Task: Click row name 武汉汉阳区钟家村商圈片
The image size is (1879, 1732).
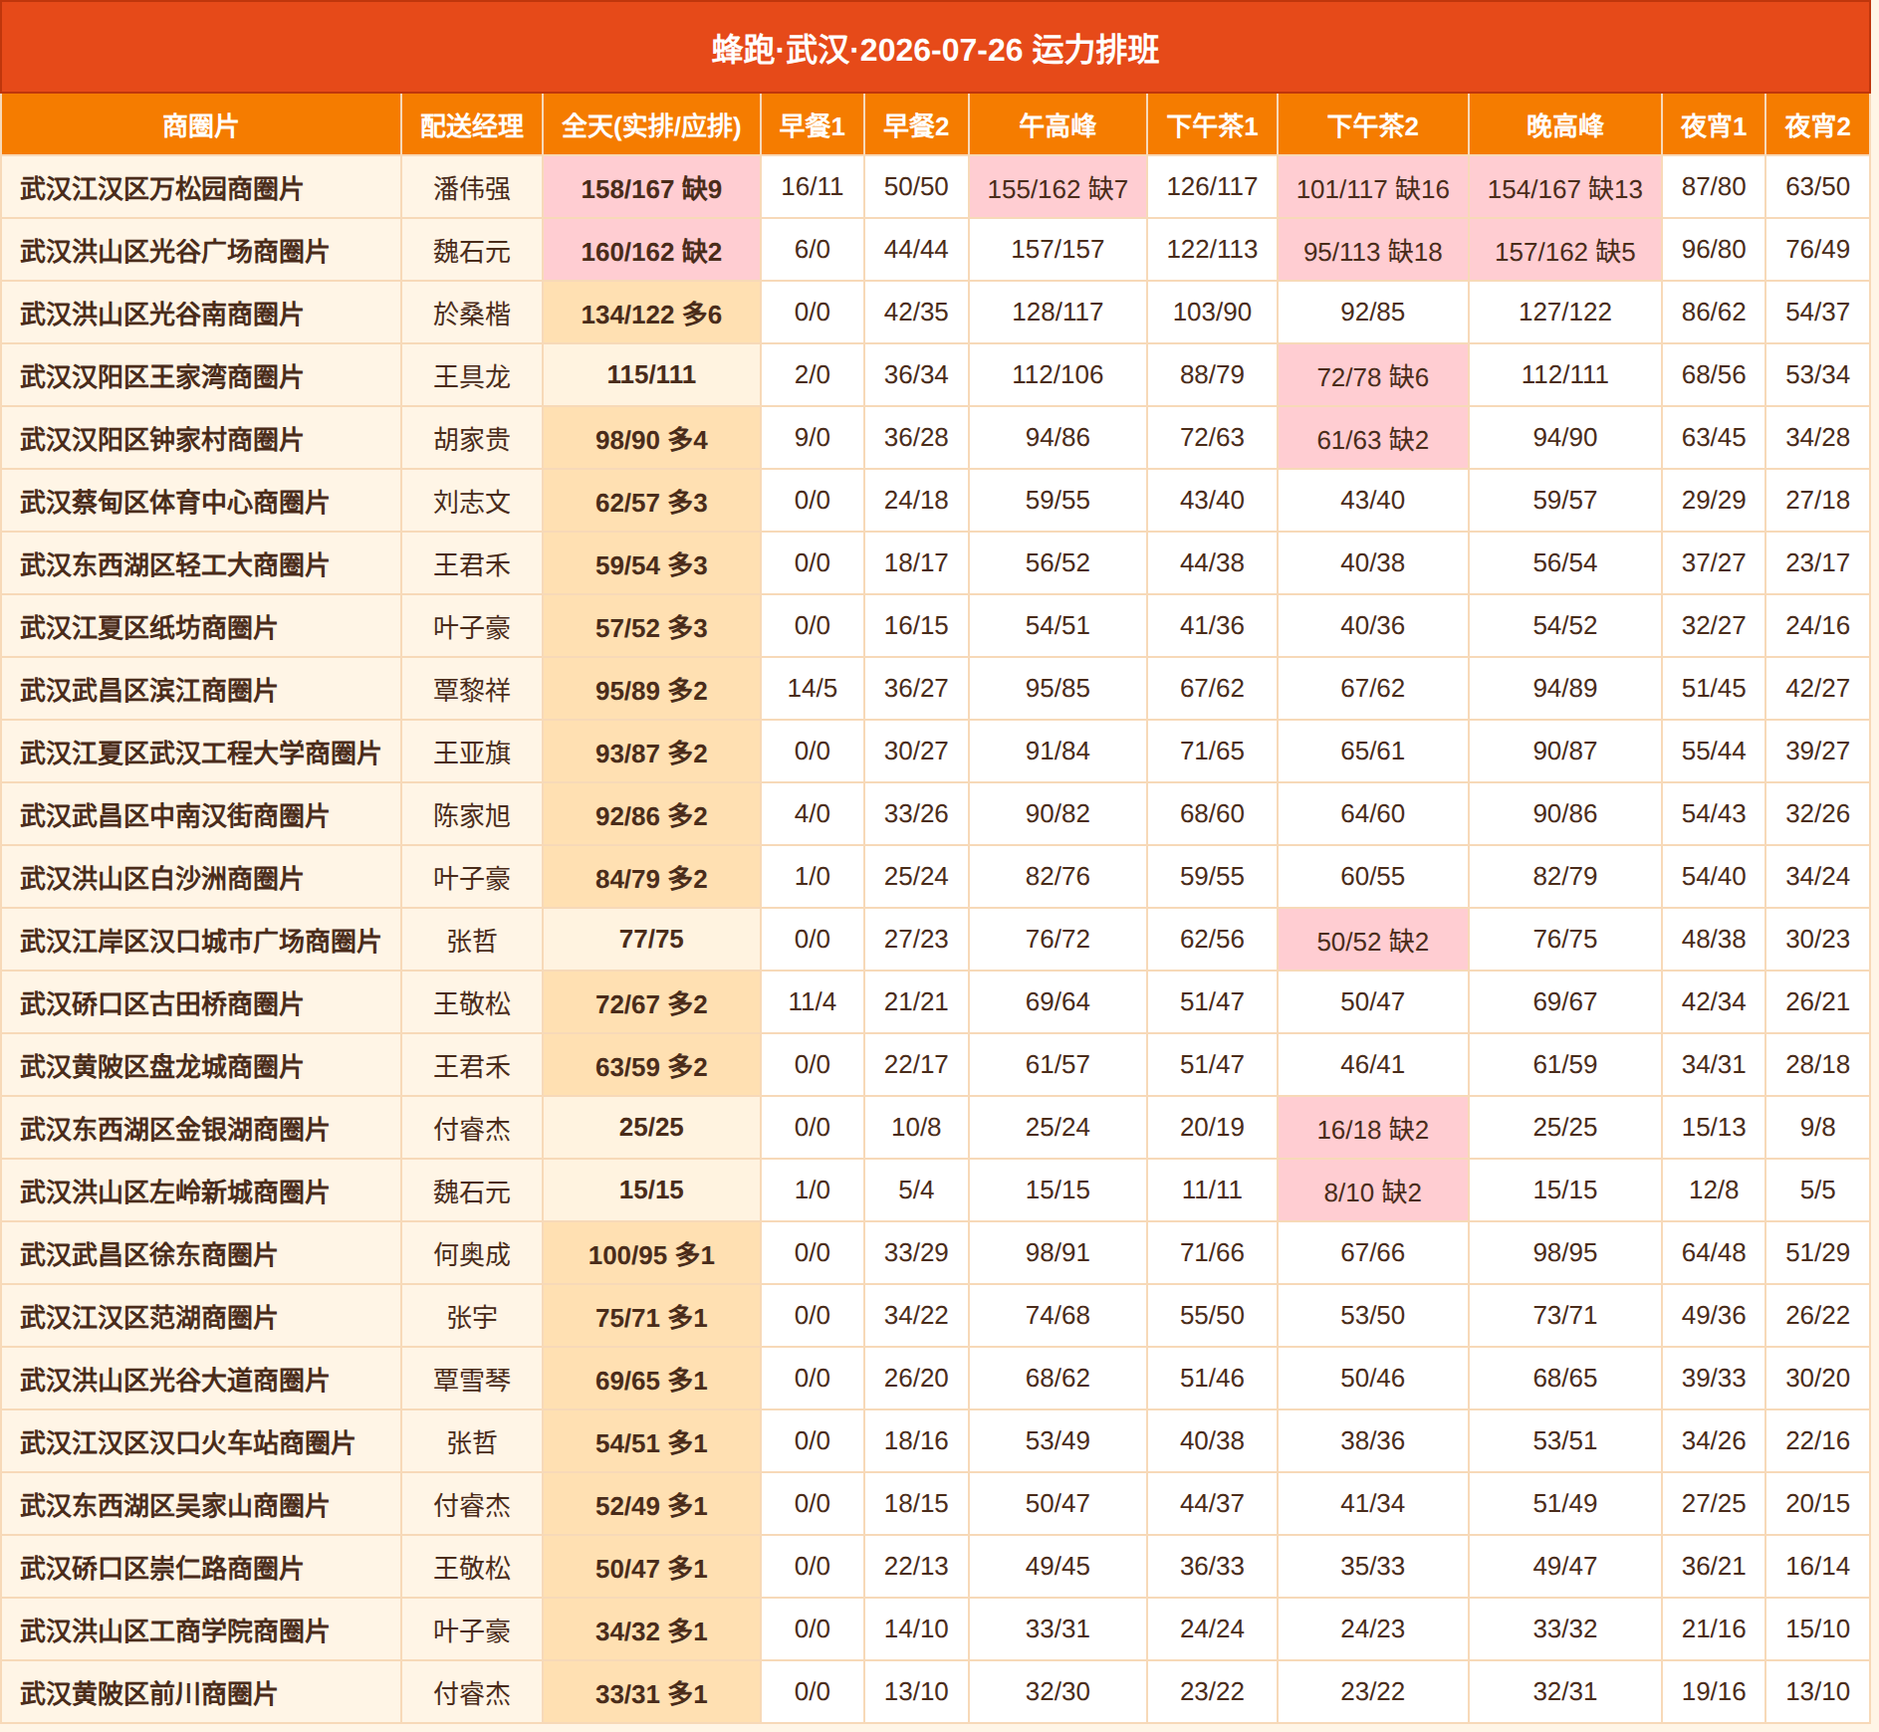Action: (161, 439)
